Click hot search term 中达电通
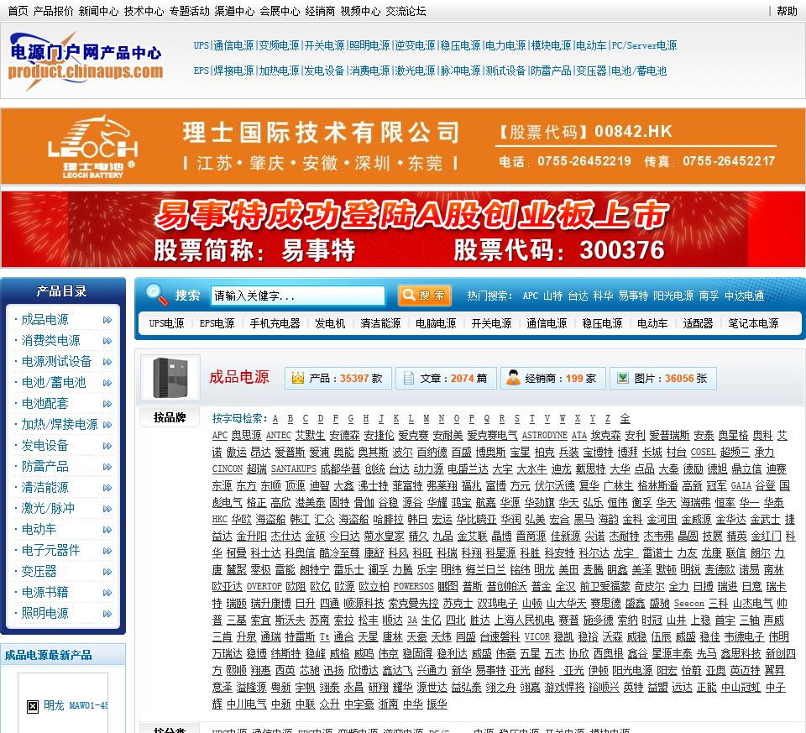Screen dimensions: 806x733 (x=745, y=296)
